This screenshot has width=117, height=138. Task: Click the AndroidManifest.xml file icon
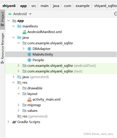24,32
